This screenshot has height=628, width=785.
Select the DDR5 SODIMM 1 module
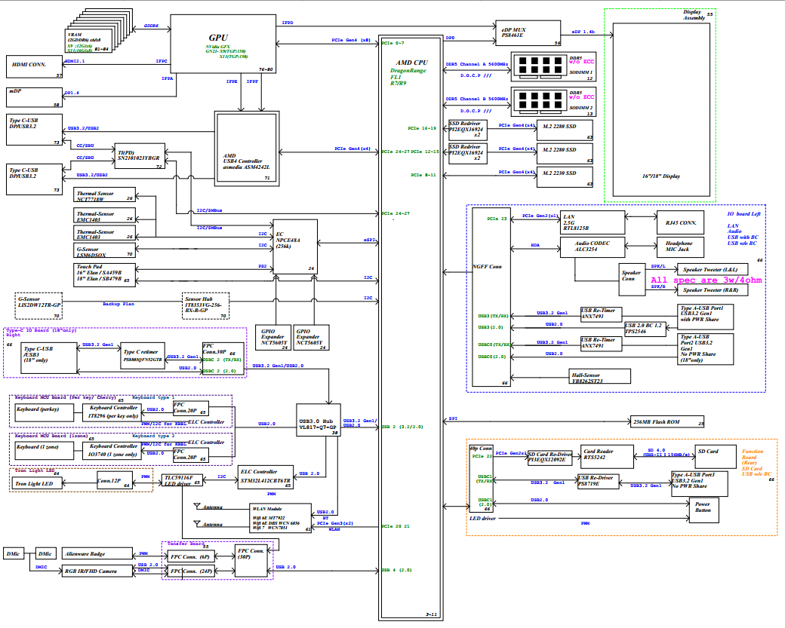[553, 67]
